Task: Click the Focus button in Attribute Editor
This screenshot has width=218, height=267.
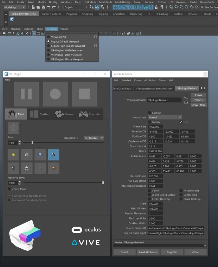Action: [x=198, y=95]
